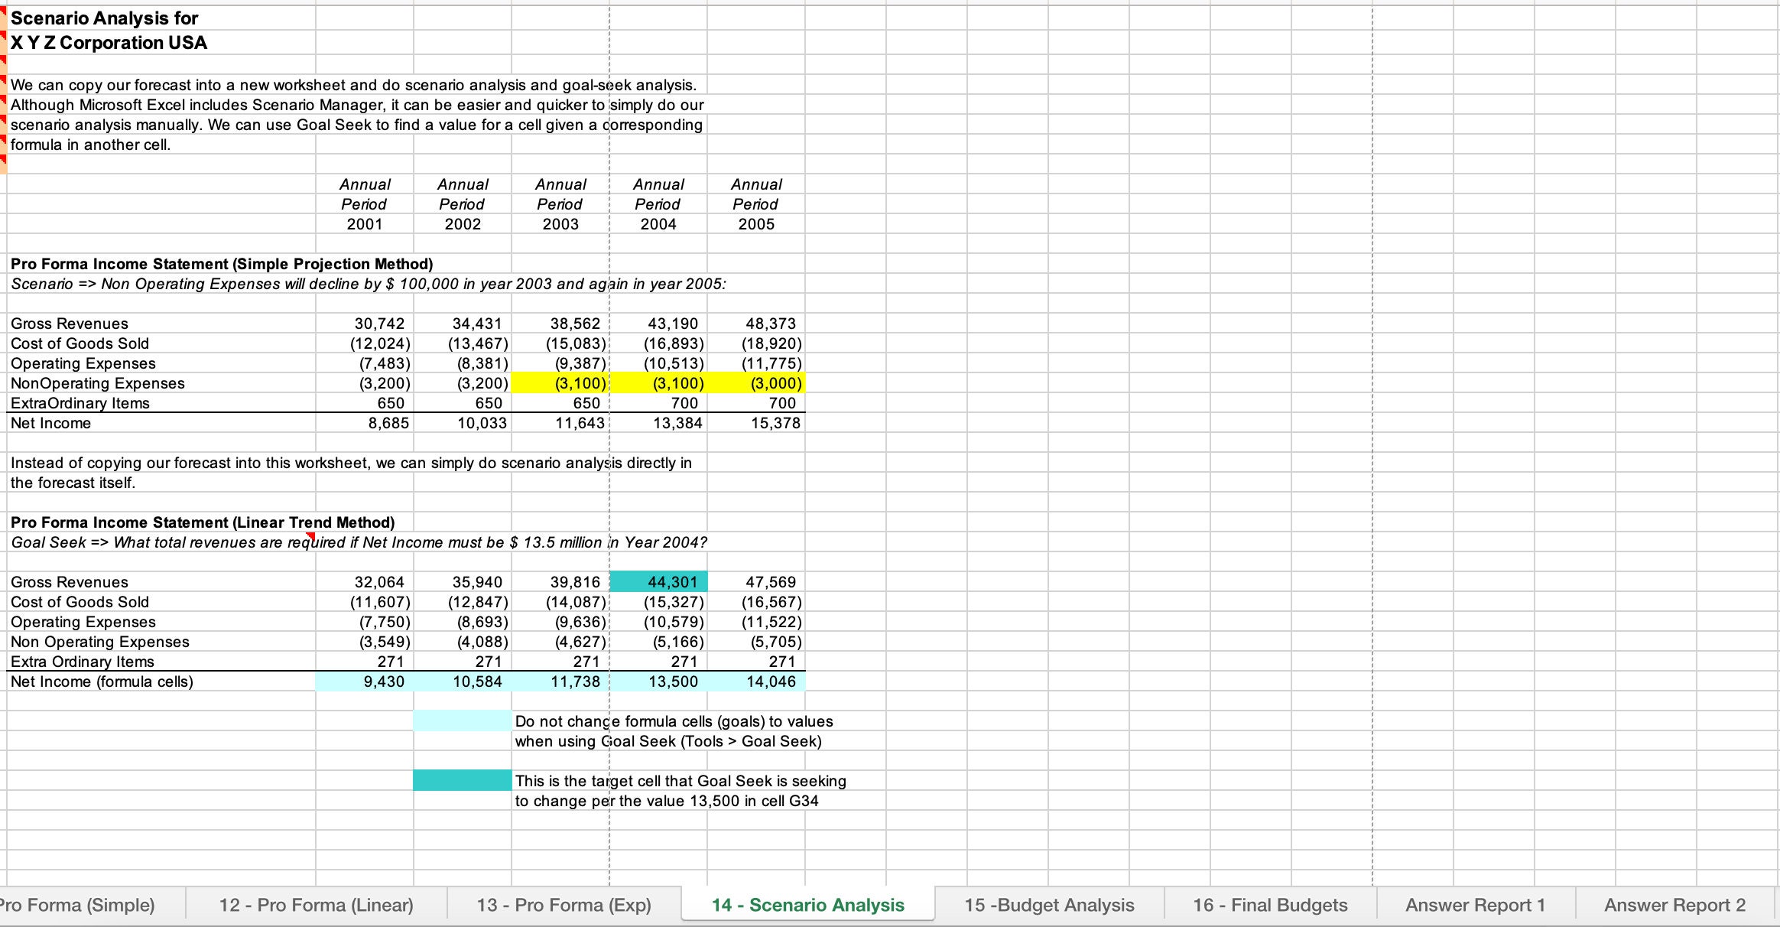Click the comment marker beside 'formula in another cell'
Screen dimensions: 1780x927
click(5, 139)
